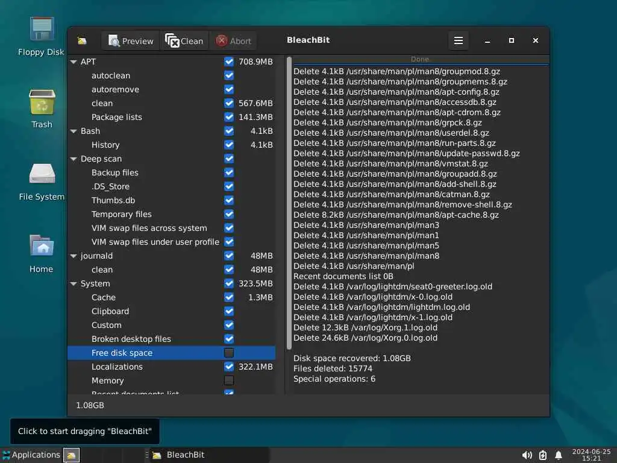
Task: Click the 708.9MB APT size value
Action: tap(255, 62)
